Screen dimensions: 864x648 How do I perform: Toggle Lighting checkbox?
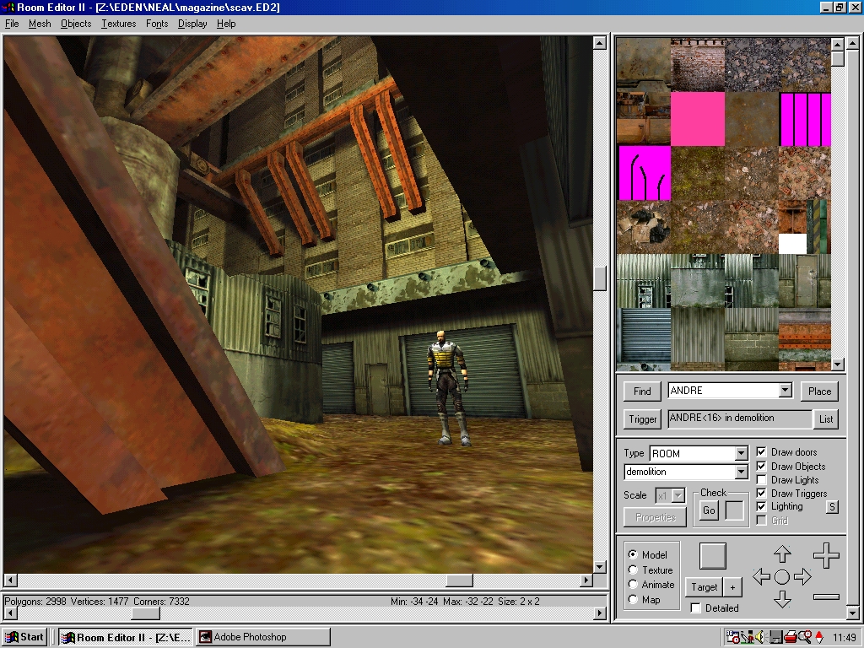coord(762,506)
